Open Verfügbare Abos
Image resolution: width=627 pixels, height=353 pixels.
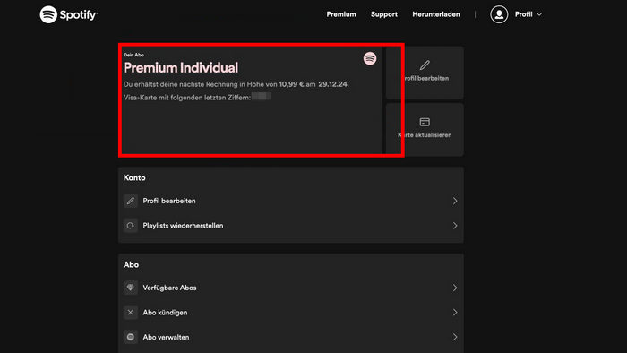click(169, 288)
